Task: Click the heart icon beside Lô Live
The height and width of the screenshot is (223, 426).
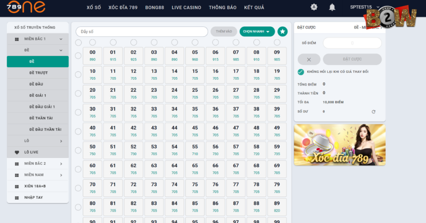Action: pyautogui.click(x=17, y=153)
